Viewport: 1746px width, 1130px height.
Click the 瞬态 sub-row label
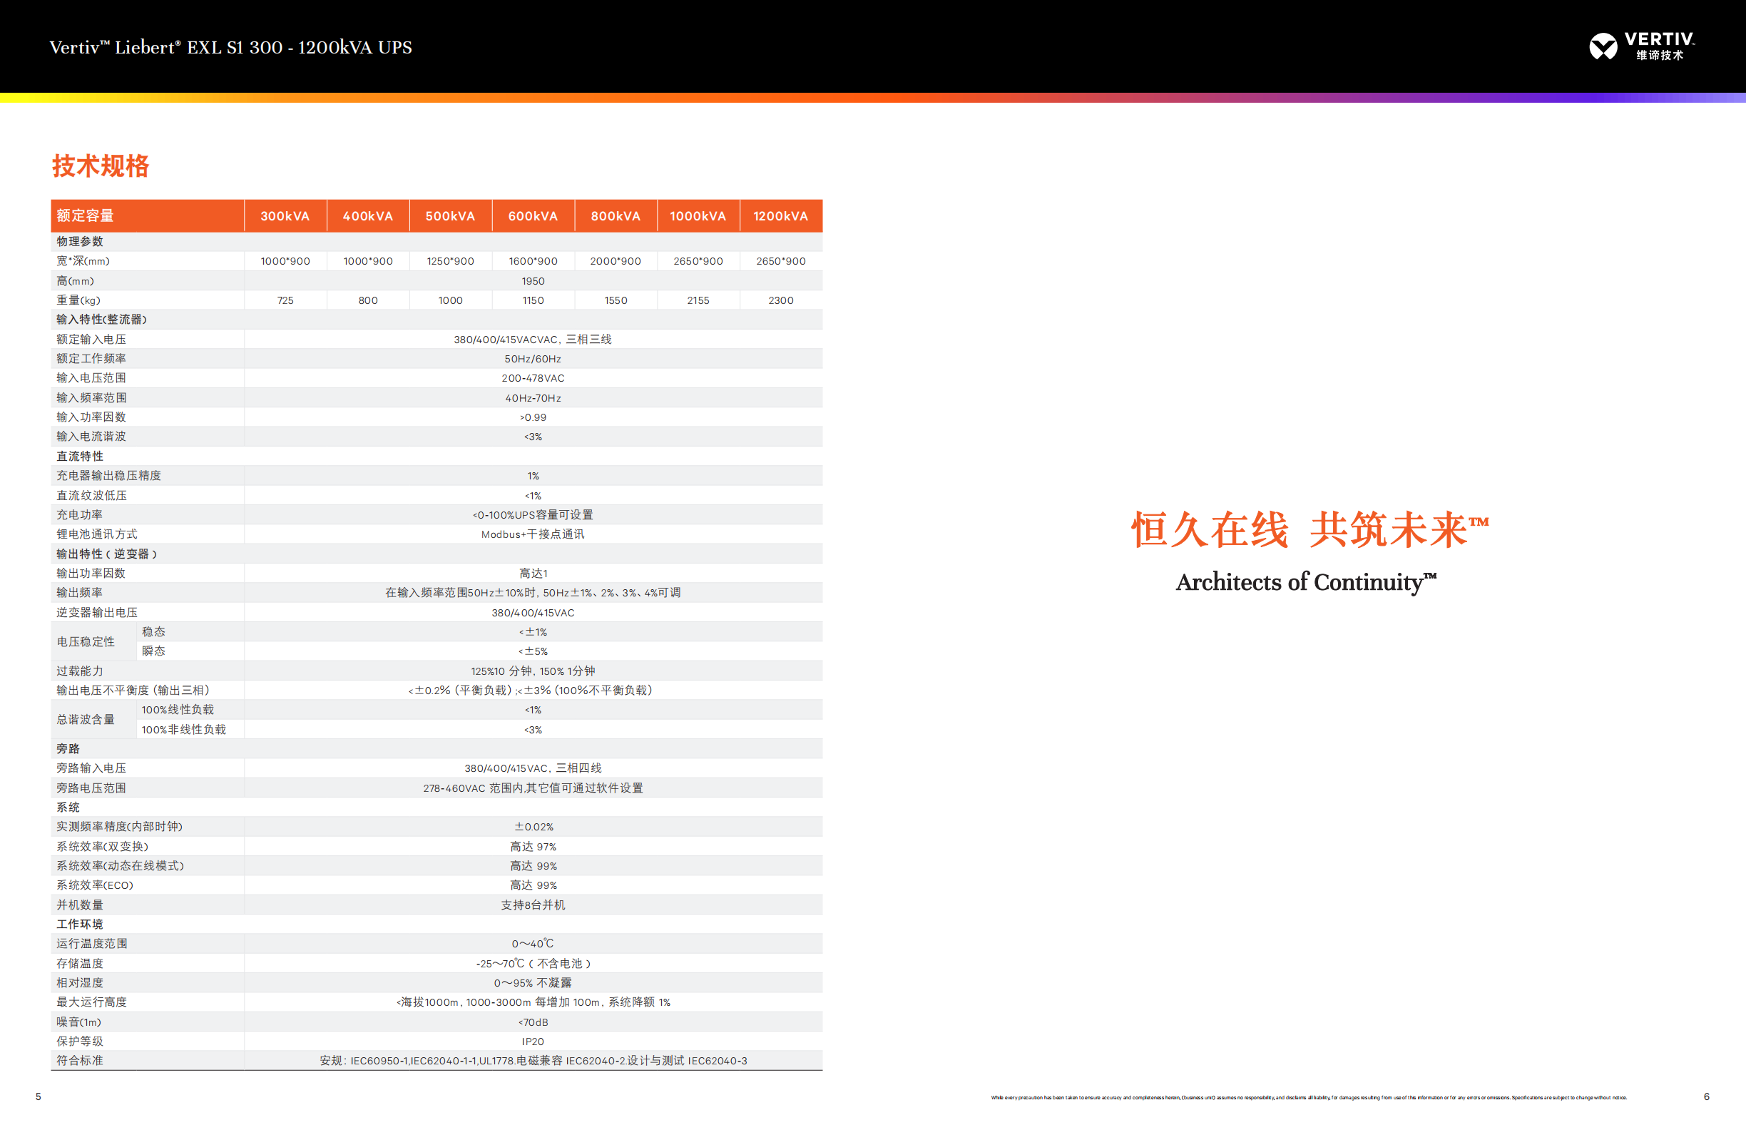(x=153, y=651)
